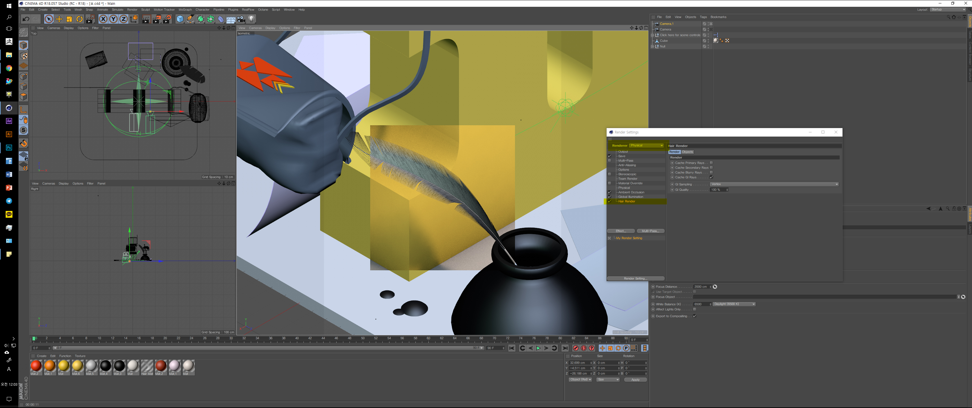Open the Size mode dropdown in Coordinates
The image size is (972, 408).
(608, 380)
